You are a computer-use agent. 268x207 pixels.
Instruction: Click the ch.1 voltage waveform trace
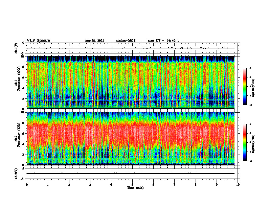[x=131, y=48]
